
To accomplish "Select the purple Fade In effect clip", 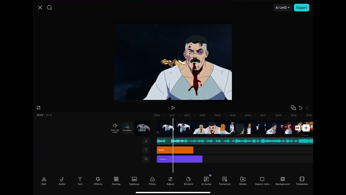I will [179, 159].
